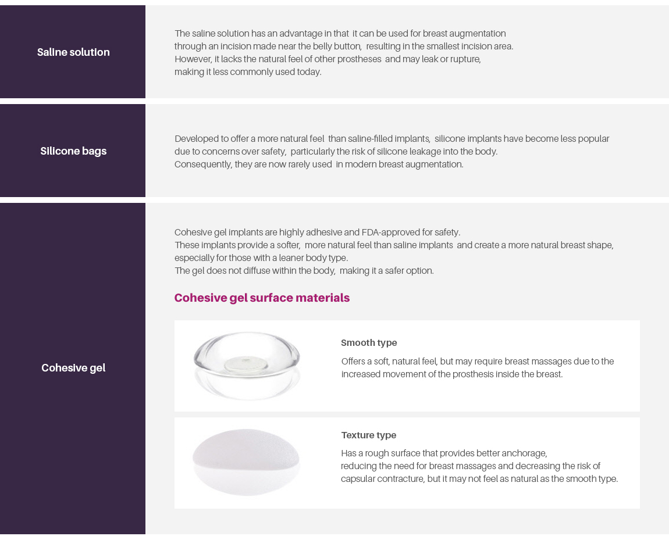The height and width of the screenshot is (536, 669).
Task: Click the smooth type description about breast massages
Action: pos(477,368)
